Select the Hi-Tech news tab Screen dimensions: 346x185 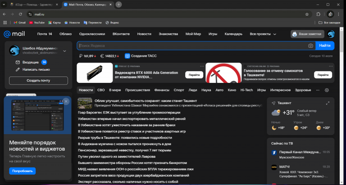coord(247,90)
